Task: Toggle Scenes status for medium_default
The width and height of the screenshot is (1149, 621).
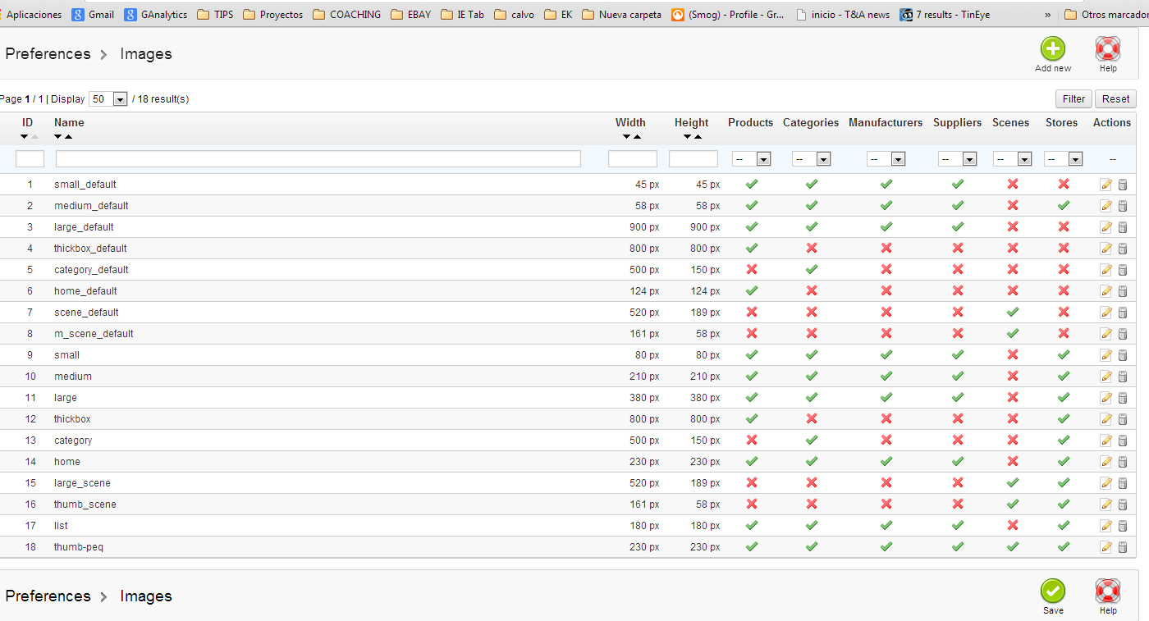Action: (1013, 206)
